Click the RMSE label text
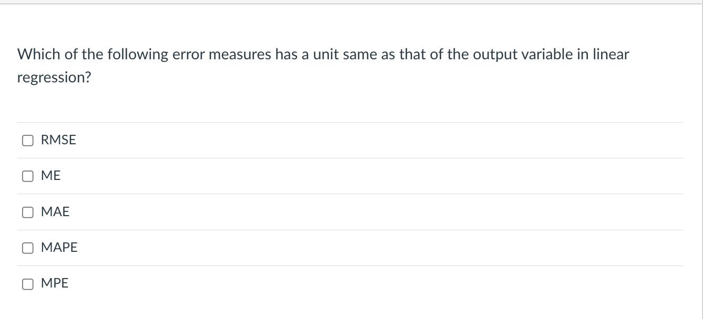This screenshot has width=703, height=319. 58,140
